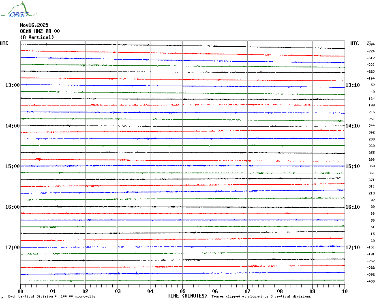Select the date text Nov16,2025
The height and width of the screenshot is (302, 377).
(34, 25)
